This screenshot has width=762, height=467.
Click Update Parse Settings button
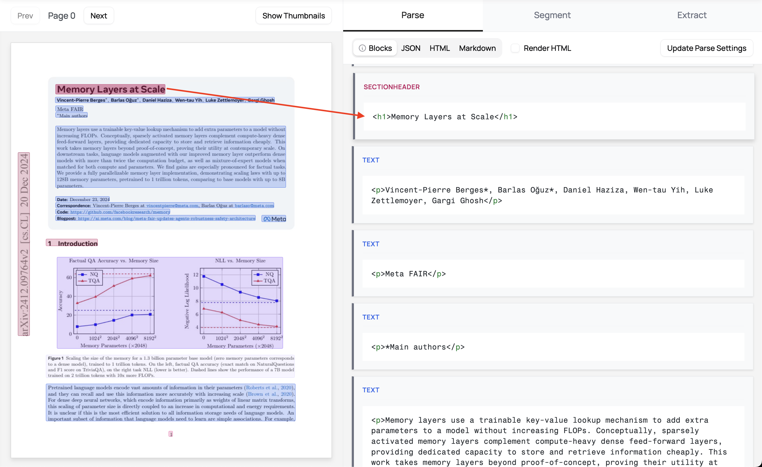(706, 48)
